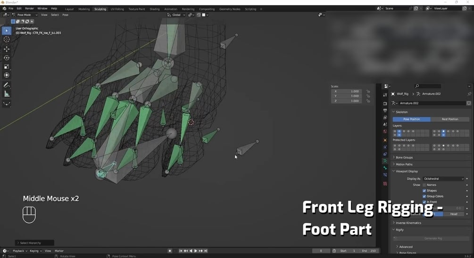
Task: Select the Rotate tool
Action: point(7,58)
